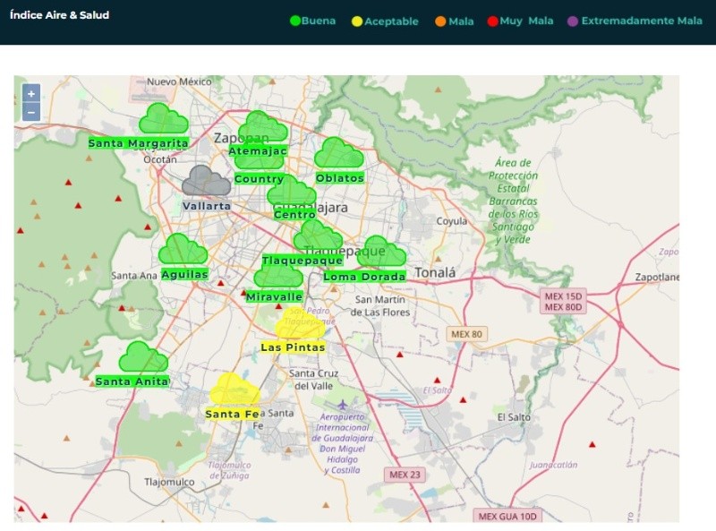Screen dimensions: 716x531
Task: Select the Santa Anita green cloud
Action: click(143, 357)
